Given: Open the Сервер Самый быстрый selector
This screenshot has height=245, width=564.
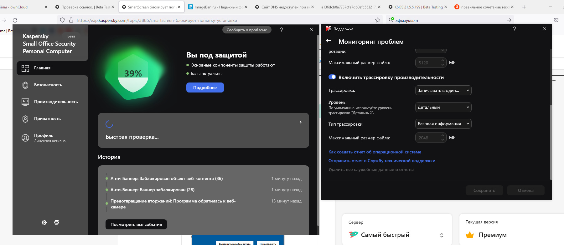Looking at the screenshot, I should 397,235.
